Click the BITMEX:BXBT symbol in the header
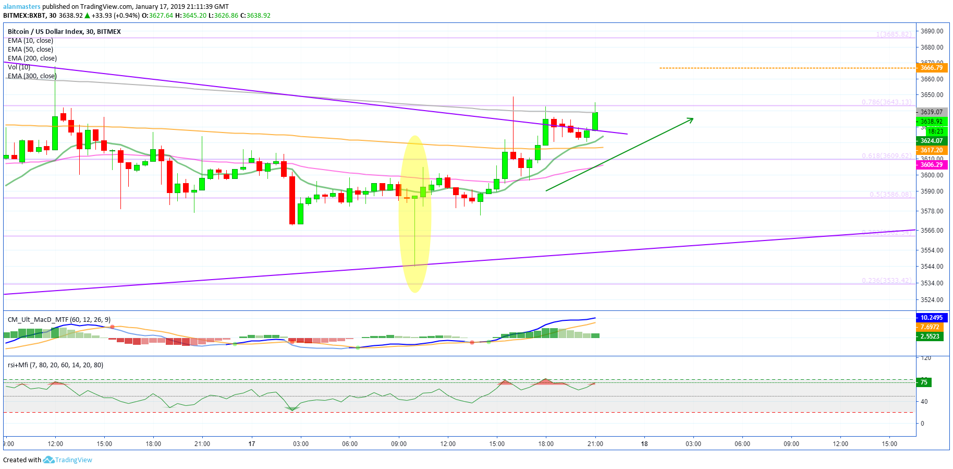The height and width of the screenshot is (469, 953). (x=25, y=16)
